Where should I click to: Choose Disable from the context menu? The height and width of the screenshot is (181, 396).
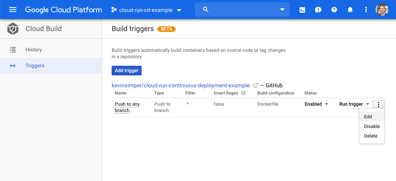pyautogui.click(x=372, y=126)
